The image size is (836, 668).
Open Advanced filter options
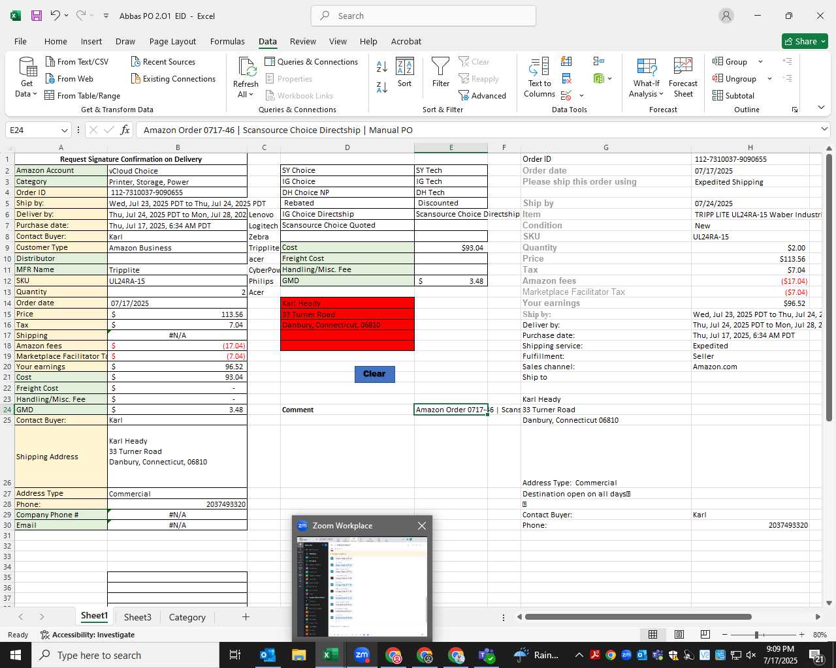482,95
